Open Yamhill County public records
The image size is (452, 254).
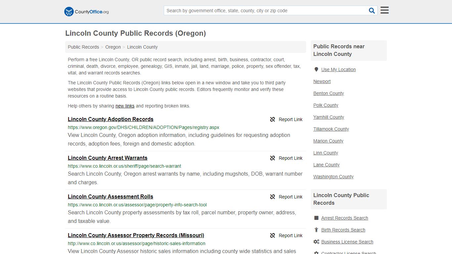click(x=329, y=117)
